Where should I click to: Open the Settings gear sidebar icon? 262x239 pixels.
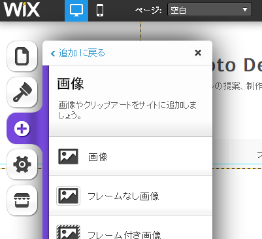(22, 164)
